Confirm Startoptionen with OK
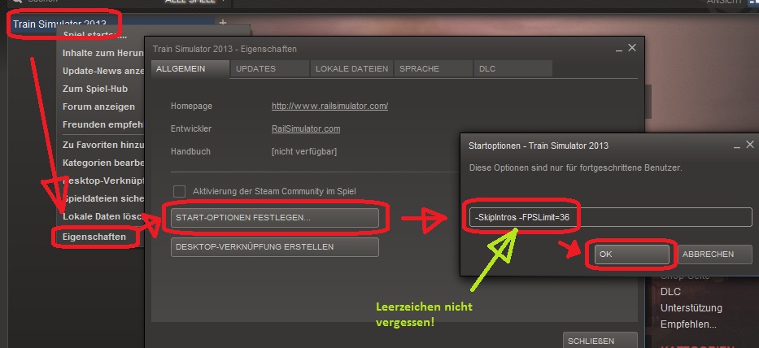 pos(632,254)
